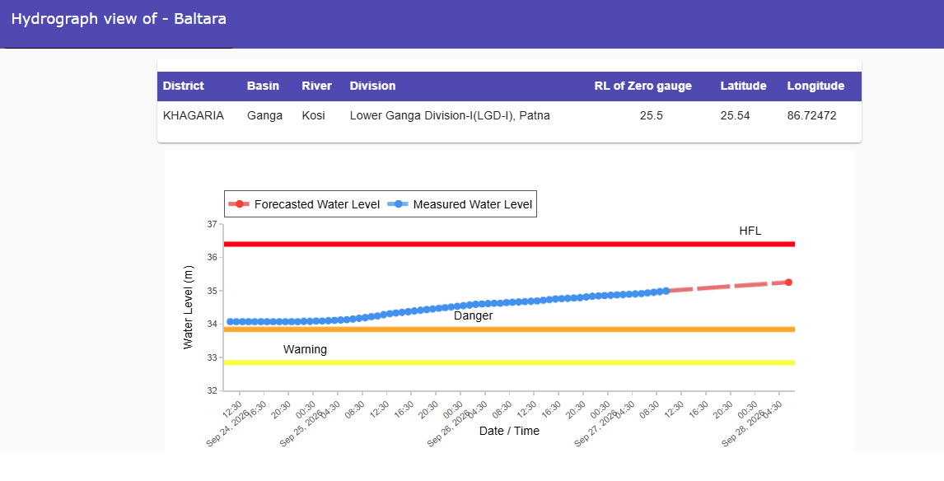Click the 33 tick on water level axis
The image size is (944, 481).
(212, 357)
